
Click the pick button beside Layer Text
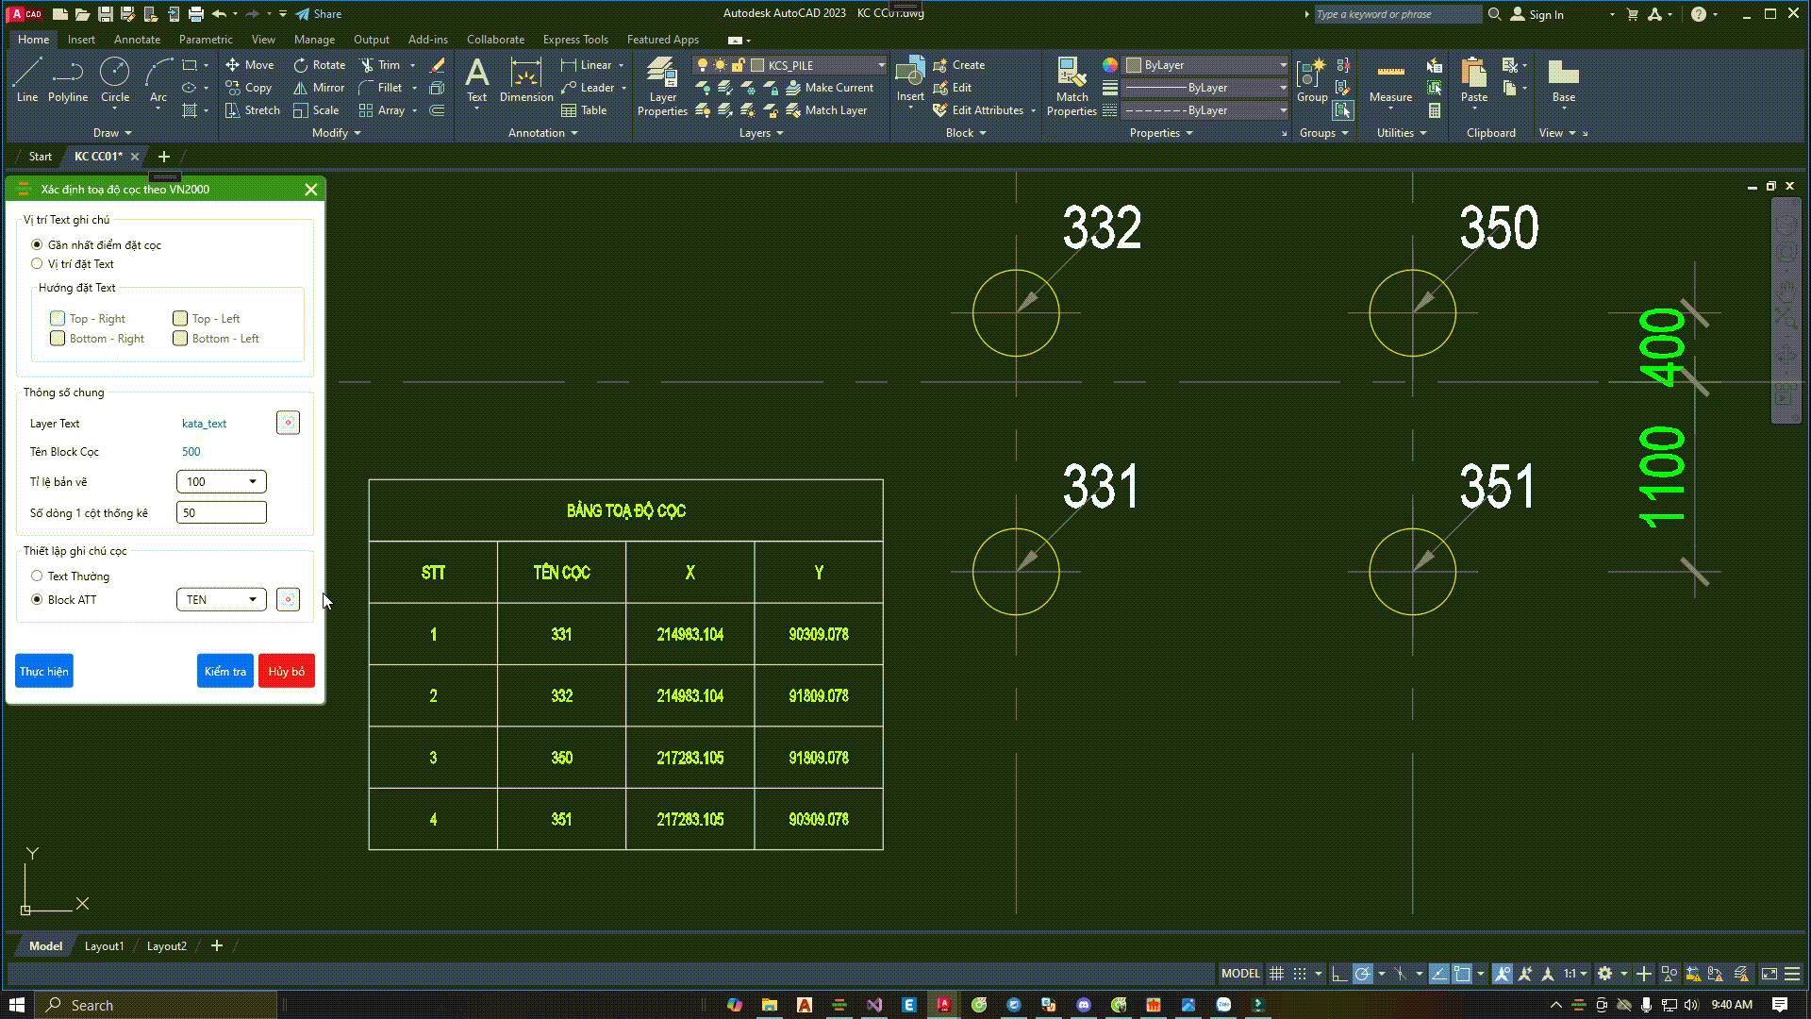pos(288,423)
